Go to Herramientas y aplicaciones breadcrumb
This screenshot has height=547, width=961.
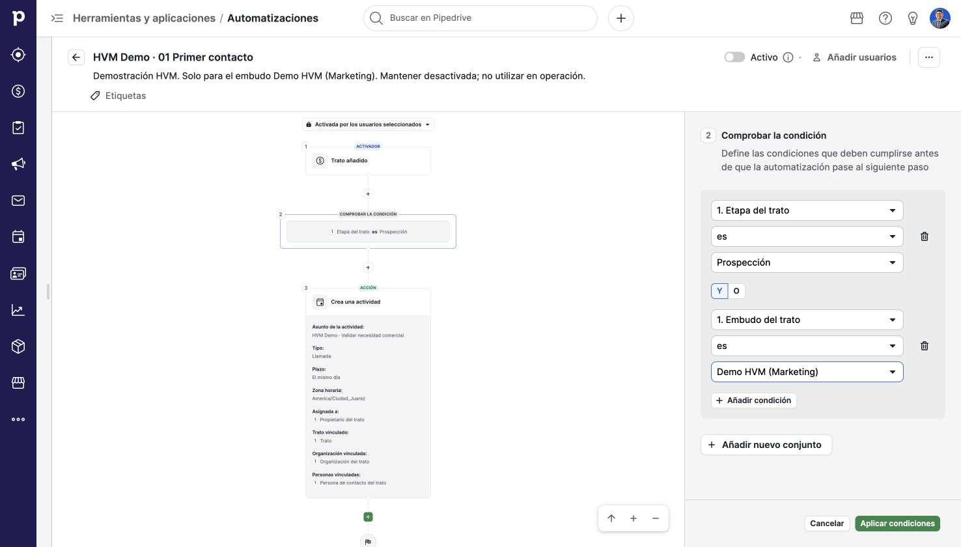tap(144, 18)
